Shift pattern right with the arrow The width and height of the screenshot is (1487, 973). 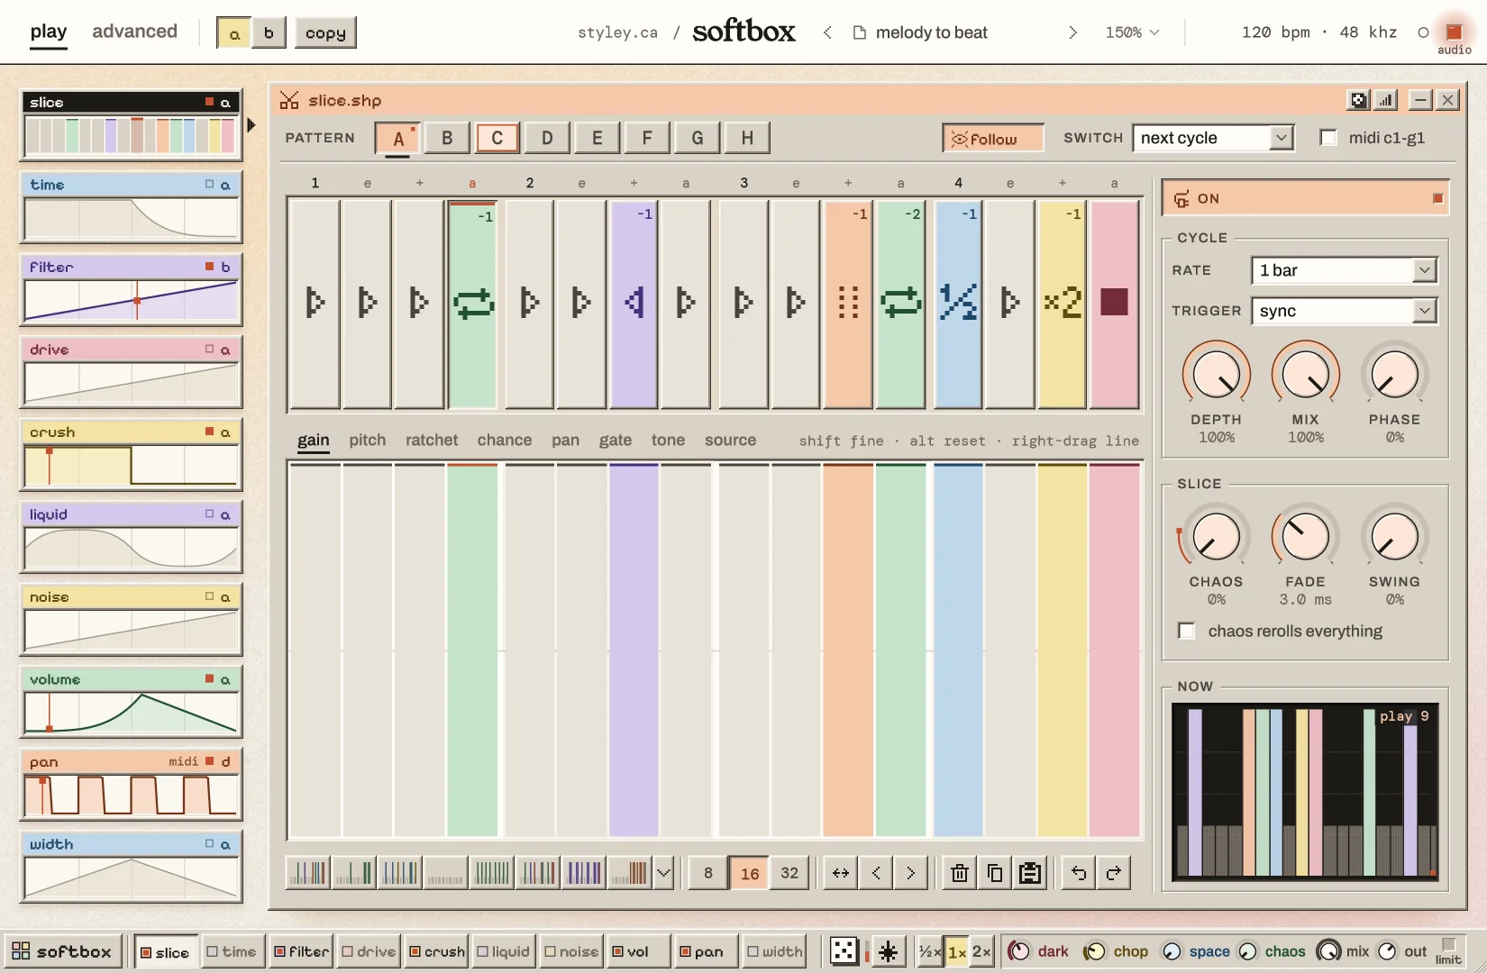(x=911, y=873)
